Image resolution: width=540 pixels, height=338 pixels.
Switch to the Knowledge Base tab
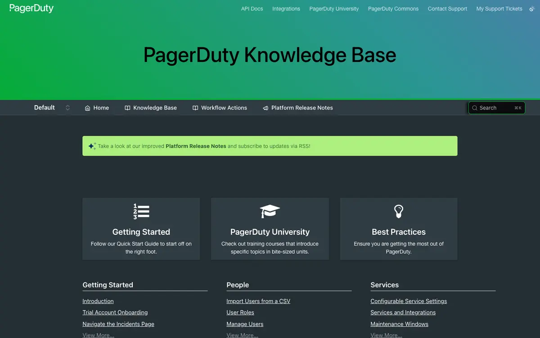coord(151,108)
